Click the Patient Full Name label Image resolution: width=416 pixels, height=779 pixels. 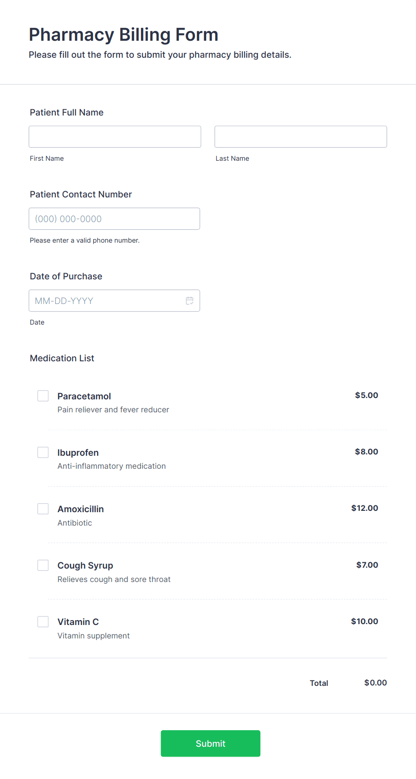[x=67, y=112]
